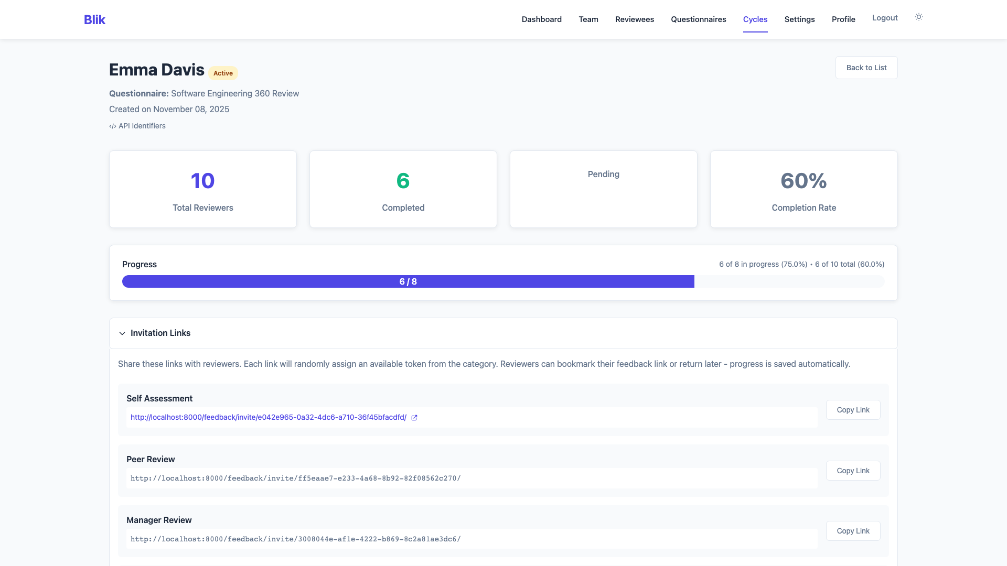Open the Questionnaires section
Screen dimensions: 1007x566
(x=698, y=19)
